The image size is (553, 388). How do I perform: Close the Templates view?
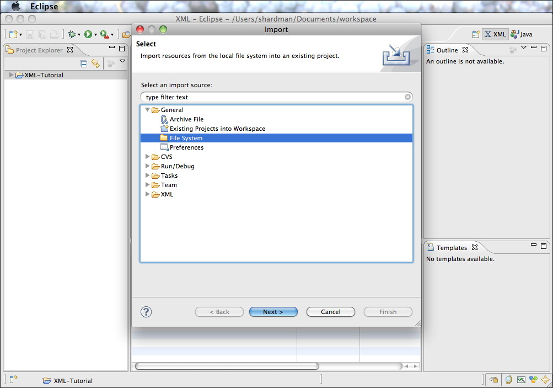coord(475,247)
